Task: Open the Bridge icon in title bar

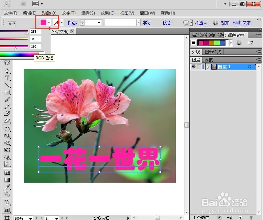Action: (23, 4)
